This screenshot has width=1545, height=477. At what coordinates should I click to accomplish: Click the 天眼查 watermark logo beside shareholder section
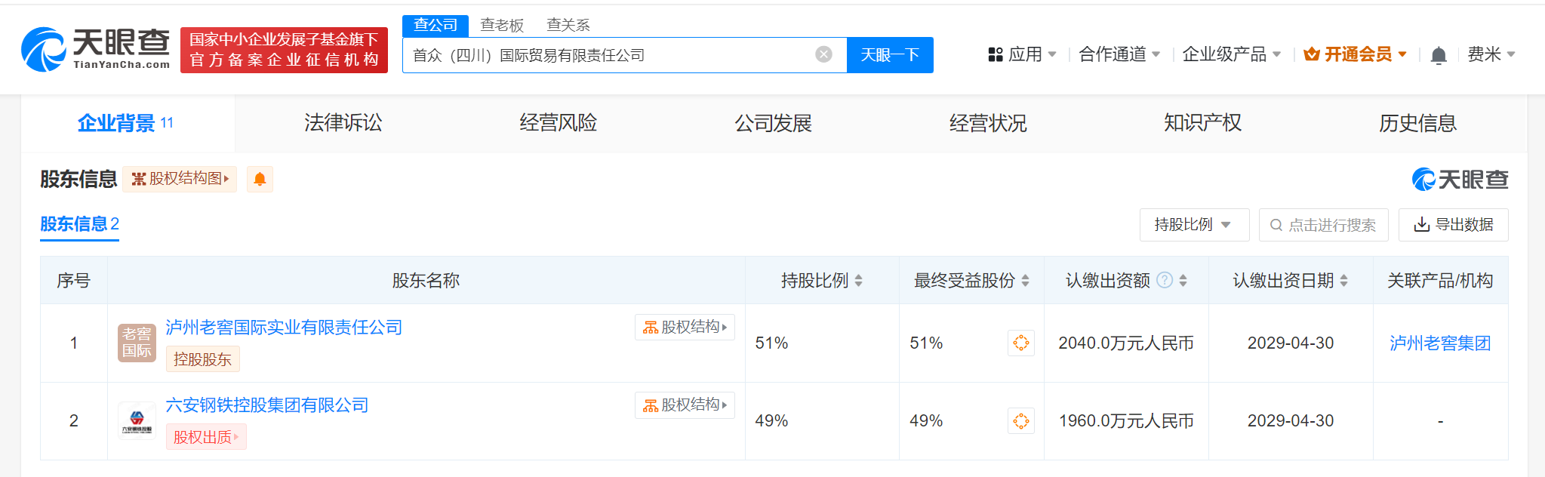(x=1460, y=180)
